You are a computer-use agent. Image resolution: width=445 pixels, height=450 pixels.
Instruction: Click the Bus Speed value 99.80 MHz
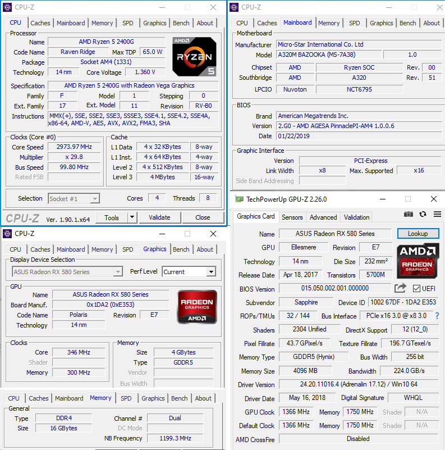74,167
